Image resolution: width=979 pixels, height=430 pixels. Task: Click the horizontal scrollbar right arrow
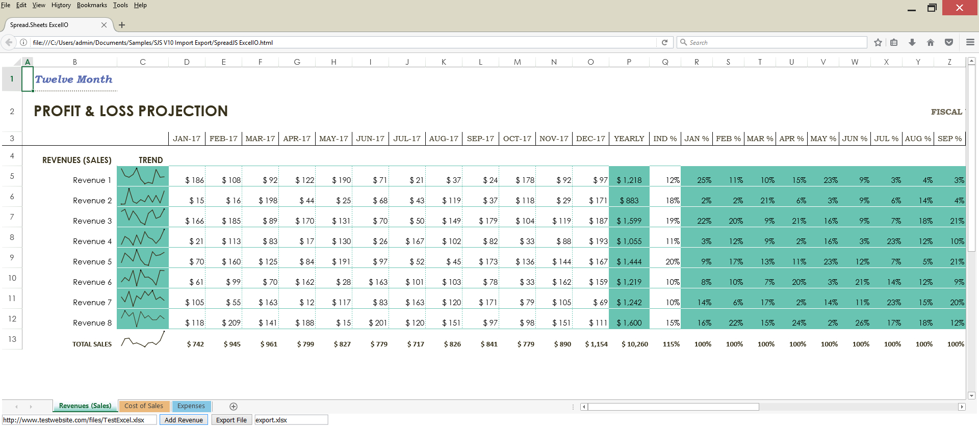click(x=962, y=407)
